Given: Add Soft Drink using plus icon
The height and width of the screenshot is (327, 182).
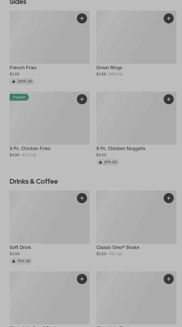Looking at the screenshot, I should tap(82, 198).
